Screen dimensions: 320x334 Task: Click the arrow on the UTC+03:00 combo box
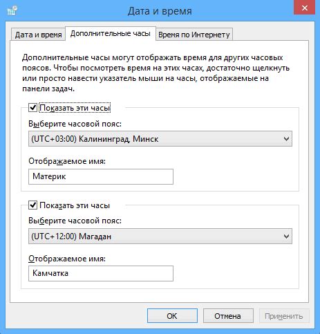[286, 139]
